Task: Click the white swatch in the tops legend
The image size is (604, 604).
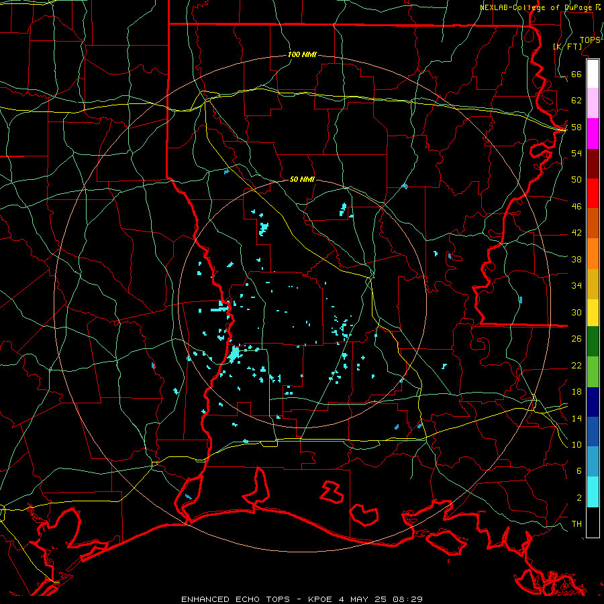Action: [x=593, y=74]
